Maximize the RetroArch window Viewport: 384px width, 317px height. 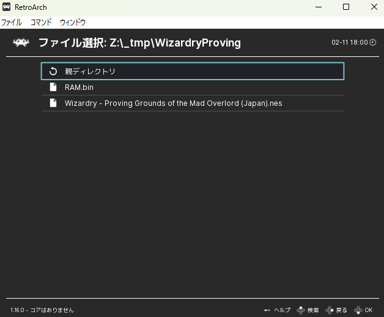346,7
